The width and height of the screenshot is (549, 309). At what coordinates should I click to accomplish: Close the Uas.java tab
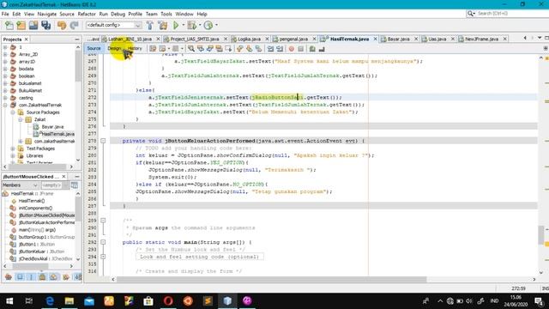click(x=452, y=39)
